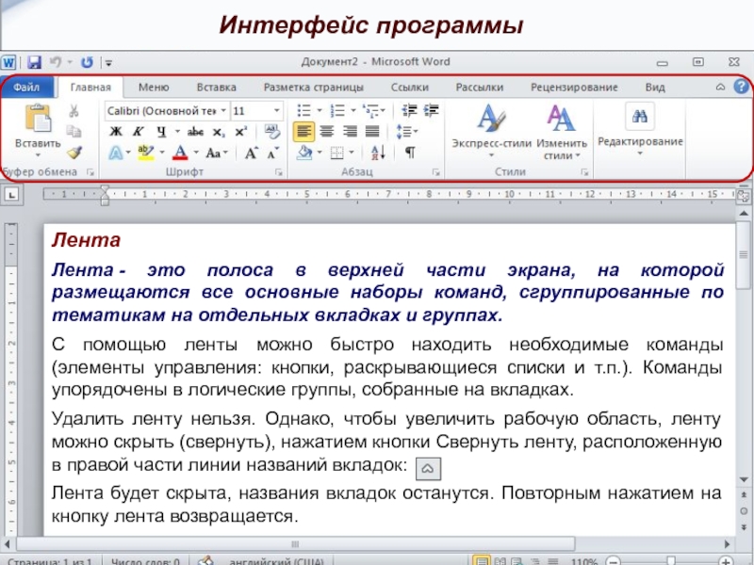754x565 pixels.
Task: Click the Save icon in quick access toolbar
Action: click(35, 62)
